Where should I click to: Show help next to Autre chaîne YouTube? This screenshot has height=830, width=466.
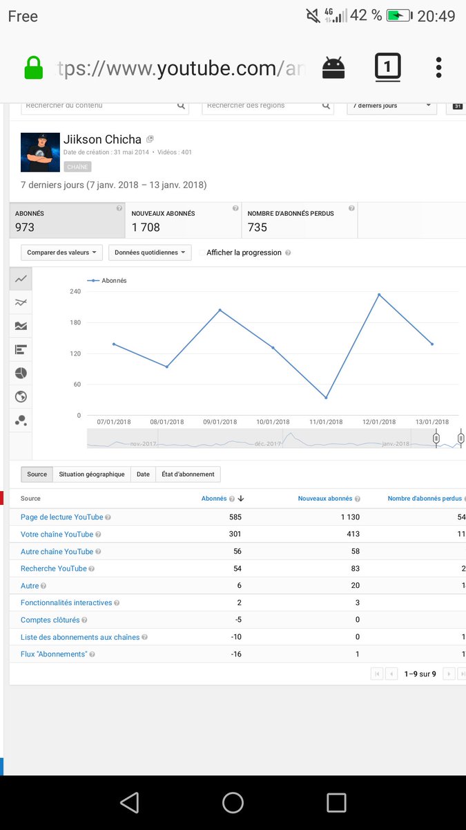pos(98,552)
